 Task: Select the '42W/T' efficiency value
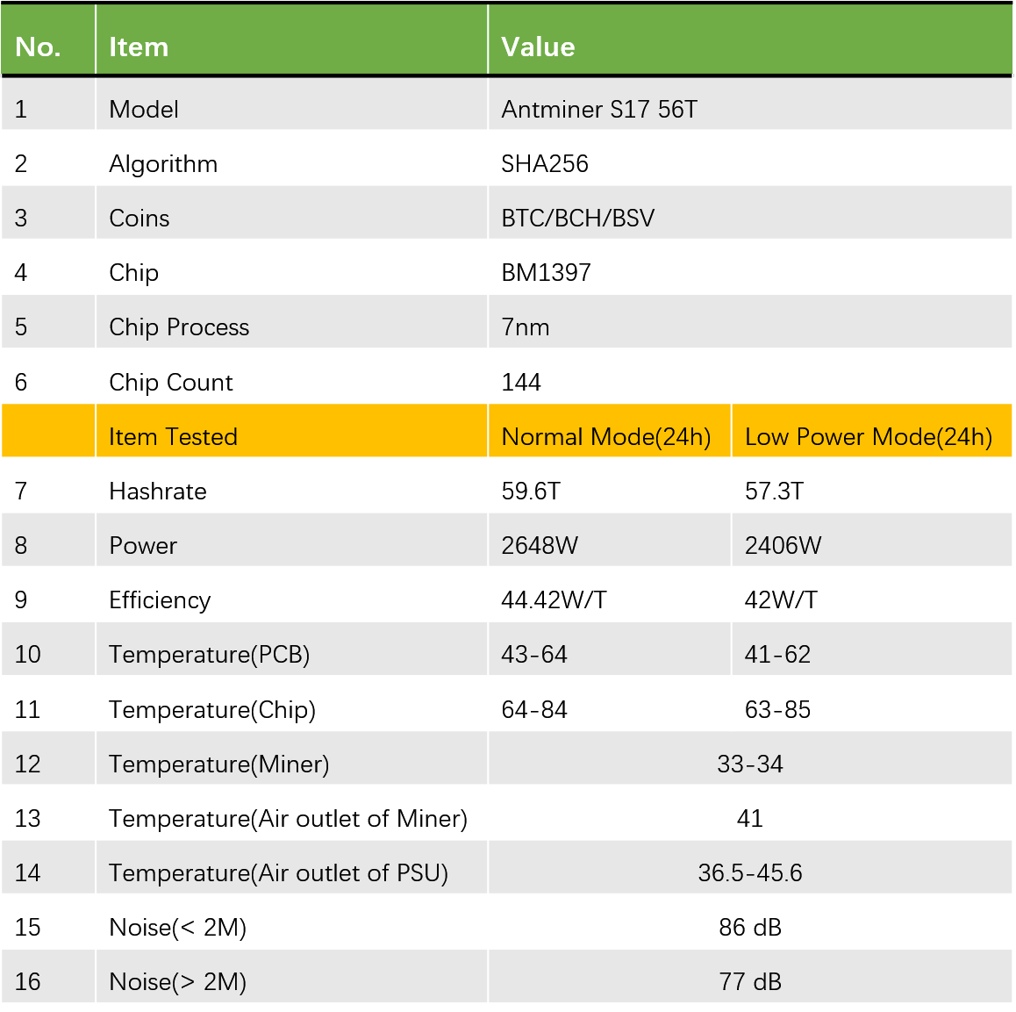pyautogui.click(x=782, y=600)
